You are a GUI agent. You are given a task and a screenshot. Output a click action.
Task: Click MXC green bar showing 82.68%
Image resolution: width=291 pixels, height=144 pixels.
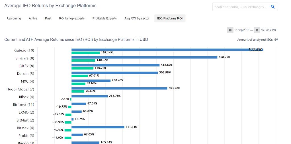pyautogui.click(x=78, y=84)
